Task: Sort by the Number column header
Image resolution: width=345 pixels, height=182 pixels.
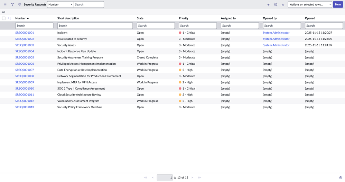Action: point(20,18)
